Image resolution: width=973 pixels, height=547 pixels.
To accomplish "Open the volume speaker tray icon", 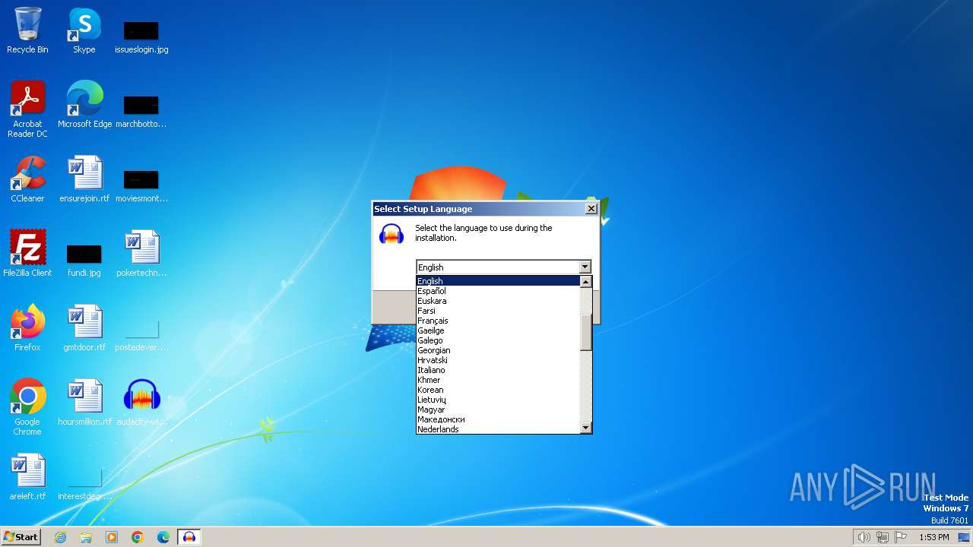I will click(x=864, y=537).
